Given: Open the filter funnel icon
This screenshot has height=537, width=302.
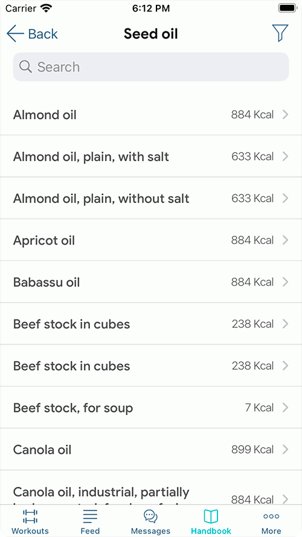Looking at the screenshot, I should point(280,33).
